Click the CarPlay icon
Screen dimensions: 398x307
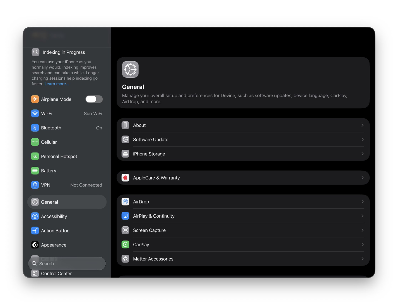(x=126, y=244)
